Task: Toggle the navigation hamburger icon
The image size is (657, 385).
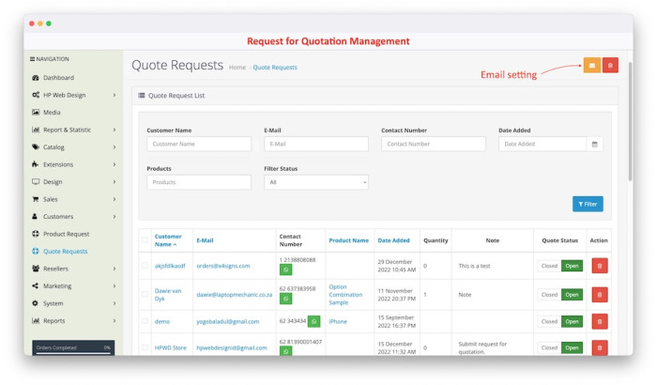Action: coord(32,59)
